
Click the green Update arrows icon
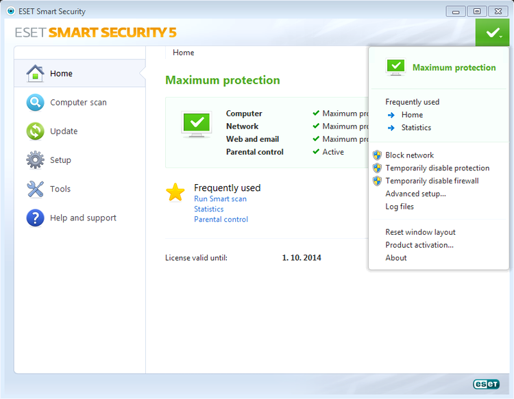35,131
